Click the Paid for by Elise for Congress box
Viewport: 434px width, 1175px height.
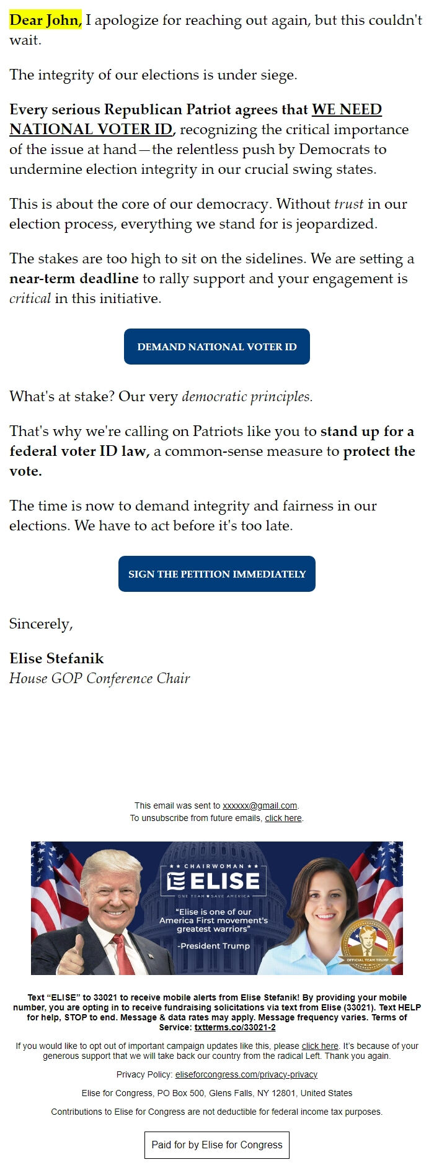click(x=217, y=1145)
